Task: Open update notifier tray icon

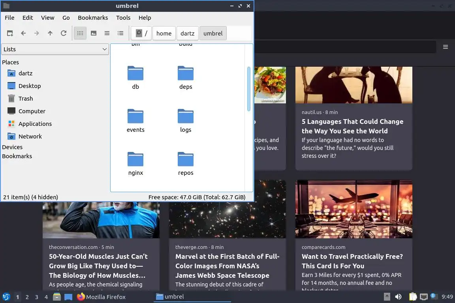Action: pyautogui.click(x=433, y=296)
